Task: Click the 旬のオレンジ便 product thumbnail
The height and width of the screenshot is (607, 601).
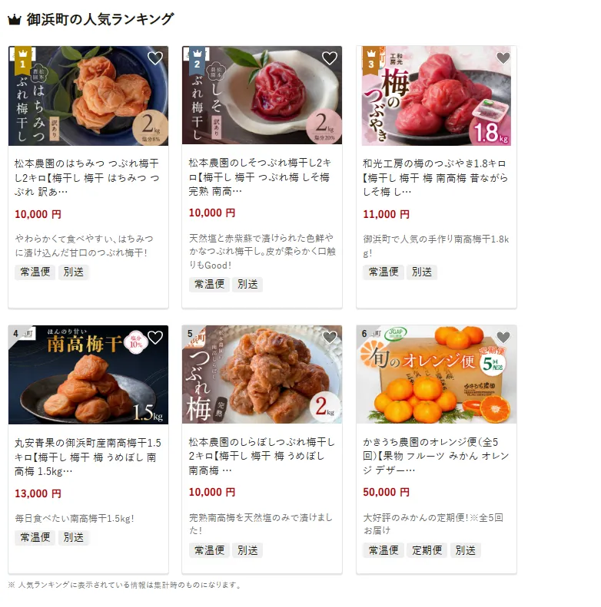Action: [x=437, y=374]
